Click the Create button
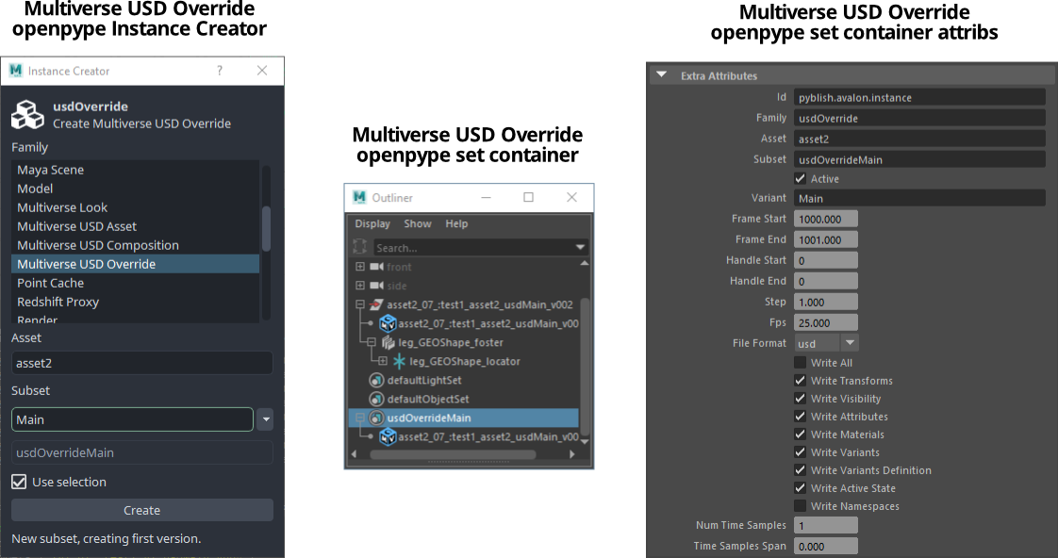1058x558 pixels. (141, 510)
